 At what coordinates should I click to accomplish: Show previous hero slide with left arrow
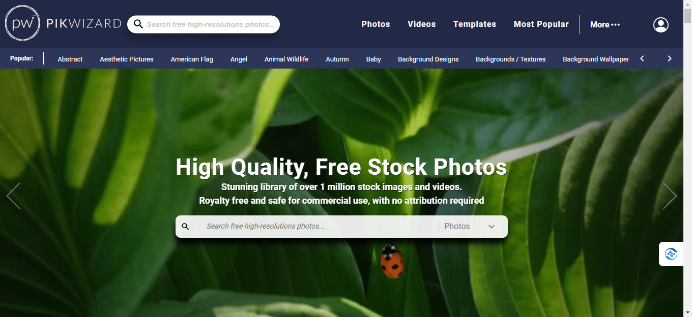coord(13,196)
